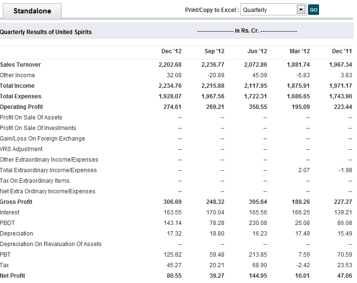The height and width of the screenshot is (283, 357).
Task: Click extraordinary value -1.98
Action: (345, 170)
